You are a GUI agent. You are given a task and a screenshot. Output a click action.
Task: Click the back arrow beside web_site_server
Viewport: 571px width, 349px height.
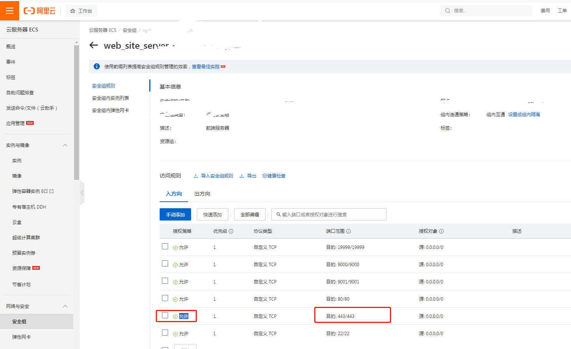(94, 45)
